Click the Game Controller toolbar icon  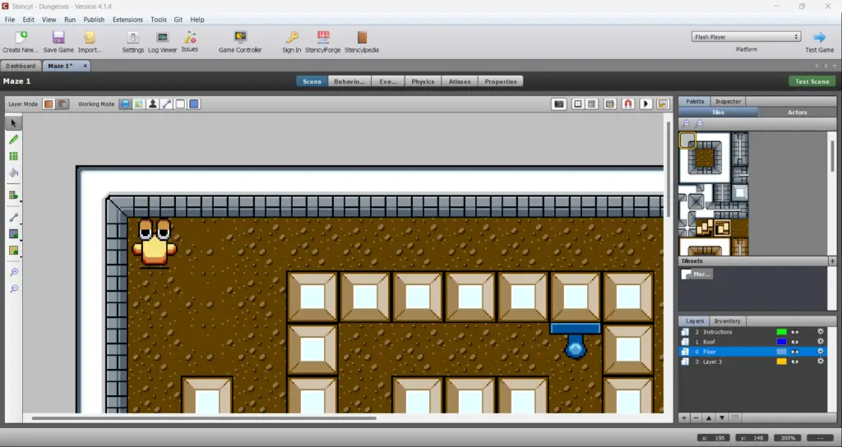click(x=240, y=41)
